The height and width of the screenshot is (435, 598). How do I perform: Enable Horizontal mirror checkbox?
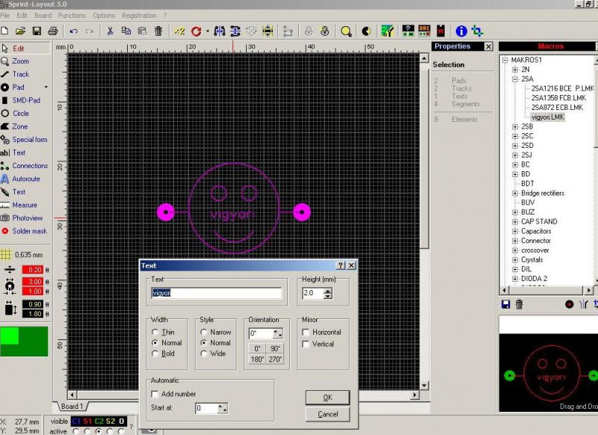point(306,333)
